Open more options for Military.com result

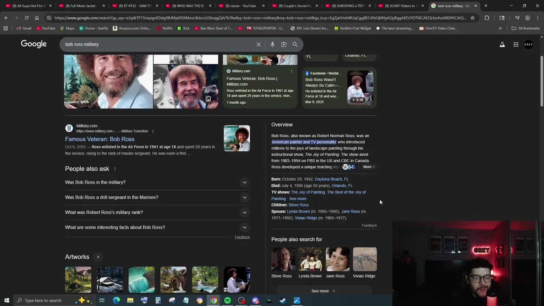(153, 131)
